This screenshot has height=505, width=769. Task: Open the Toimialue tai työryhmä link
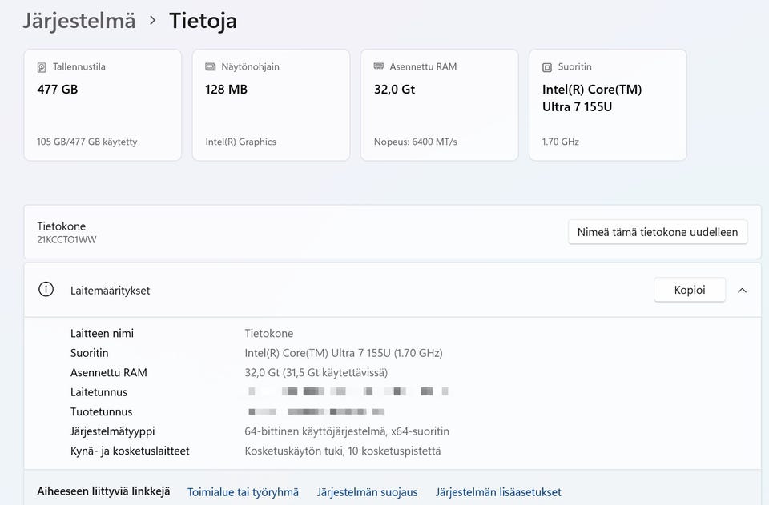(243, 492)
